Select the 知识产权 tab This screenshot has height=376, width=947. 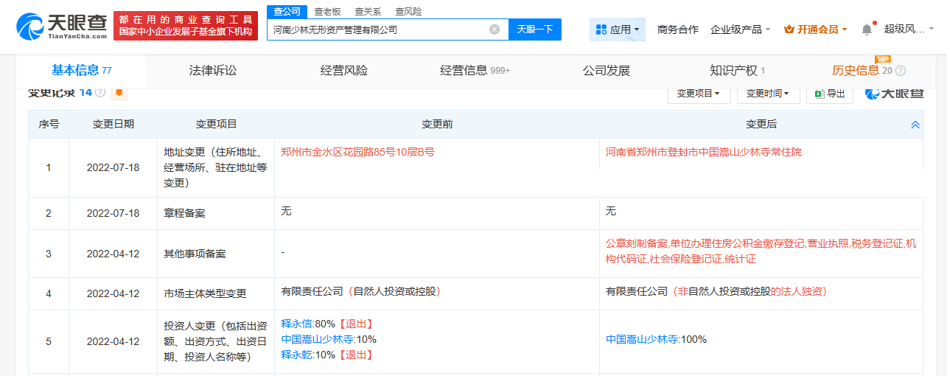coord(737,71)
